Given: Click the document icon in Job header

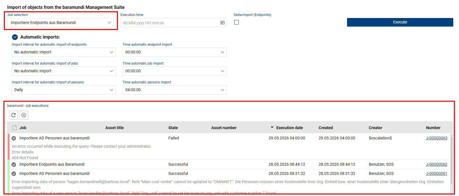Looking at the screenshot, I should click(14, 128).
